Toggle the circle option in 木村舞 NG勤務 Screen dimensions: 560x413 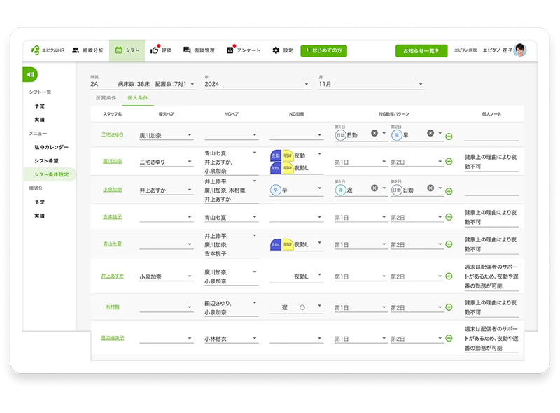coord(302,307)
